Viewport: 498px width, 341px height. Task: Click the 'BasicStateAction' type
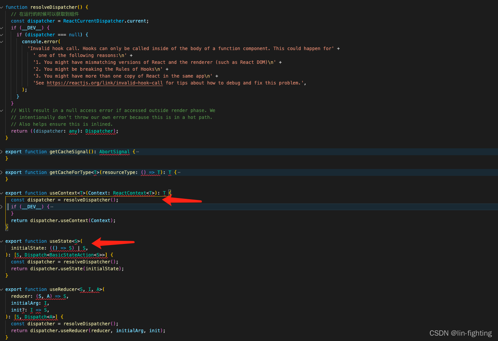(x=72, y=255)
